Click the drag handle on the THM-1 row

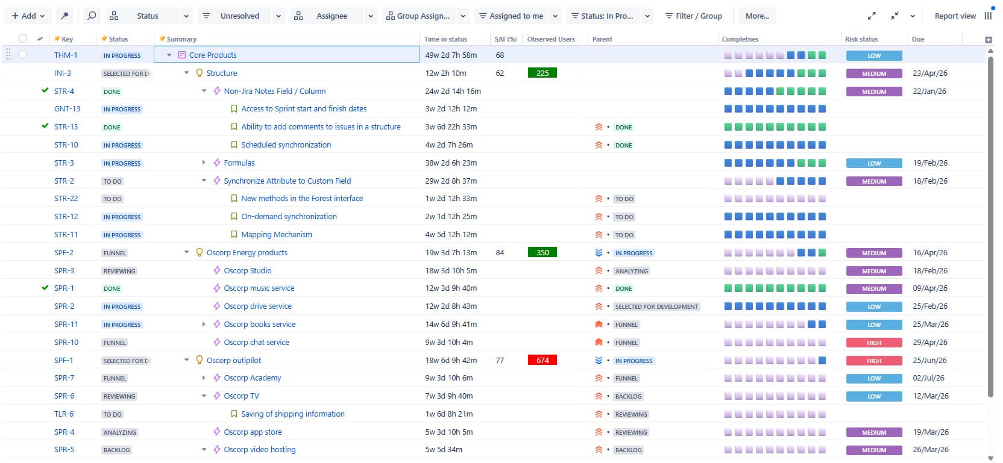[x=8, y=55]
